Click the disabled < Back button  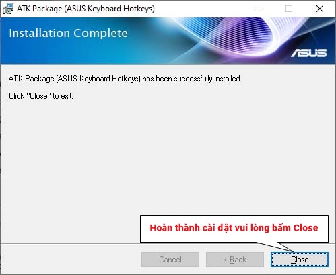(235, 260)
